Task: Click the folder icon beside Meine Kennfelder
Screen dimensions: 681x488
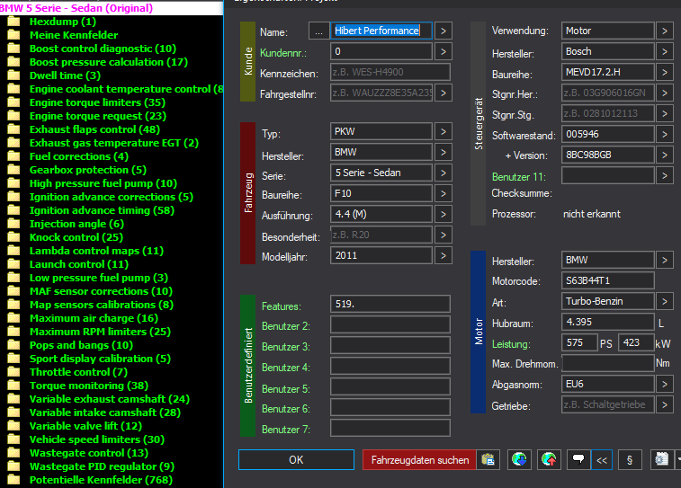Action: point(13,35)
